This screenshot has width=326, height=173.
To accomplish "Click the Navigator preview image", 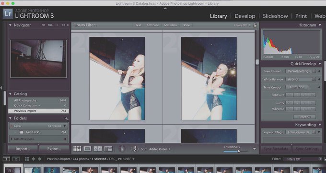I will 38,59.
